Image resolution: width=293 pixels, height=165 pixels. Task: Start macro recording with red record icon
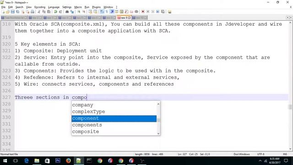(x=143, y=12)
